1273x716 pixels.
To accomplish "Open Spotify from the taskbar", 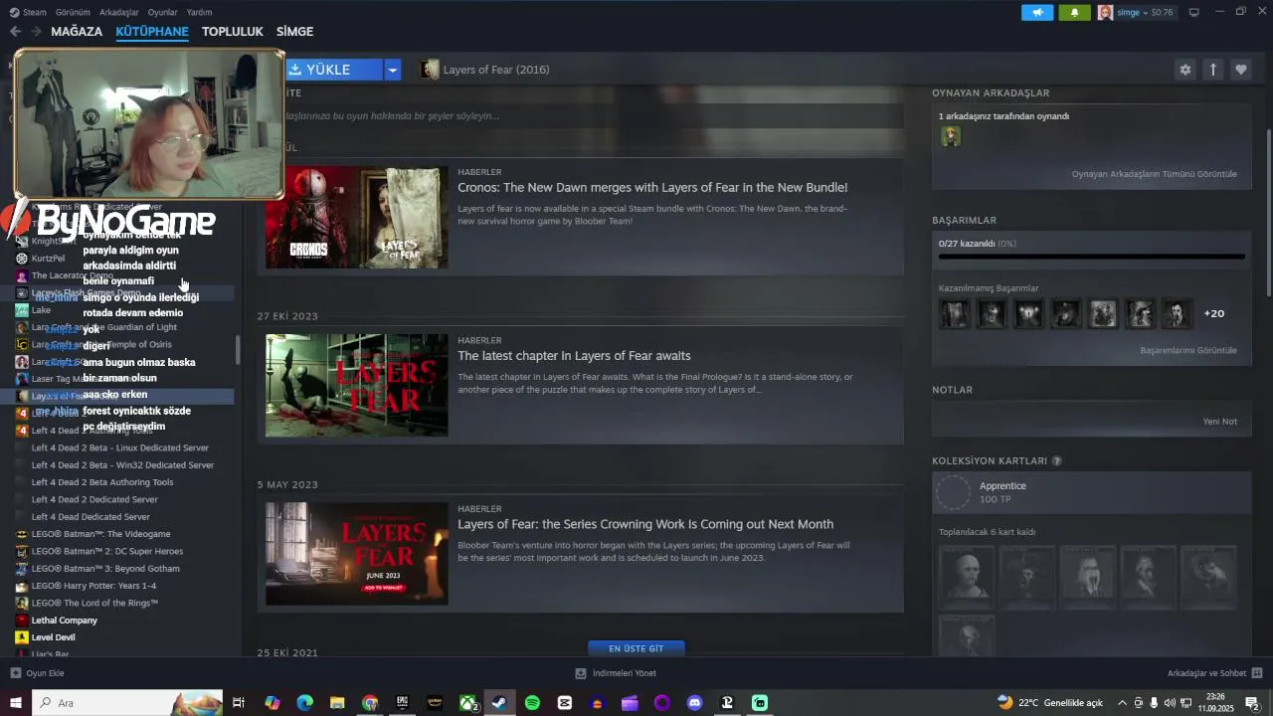I will tap(532, 703).
